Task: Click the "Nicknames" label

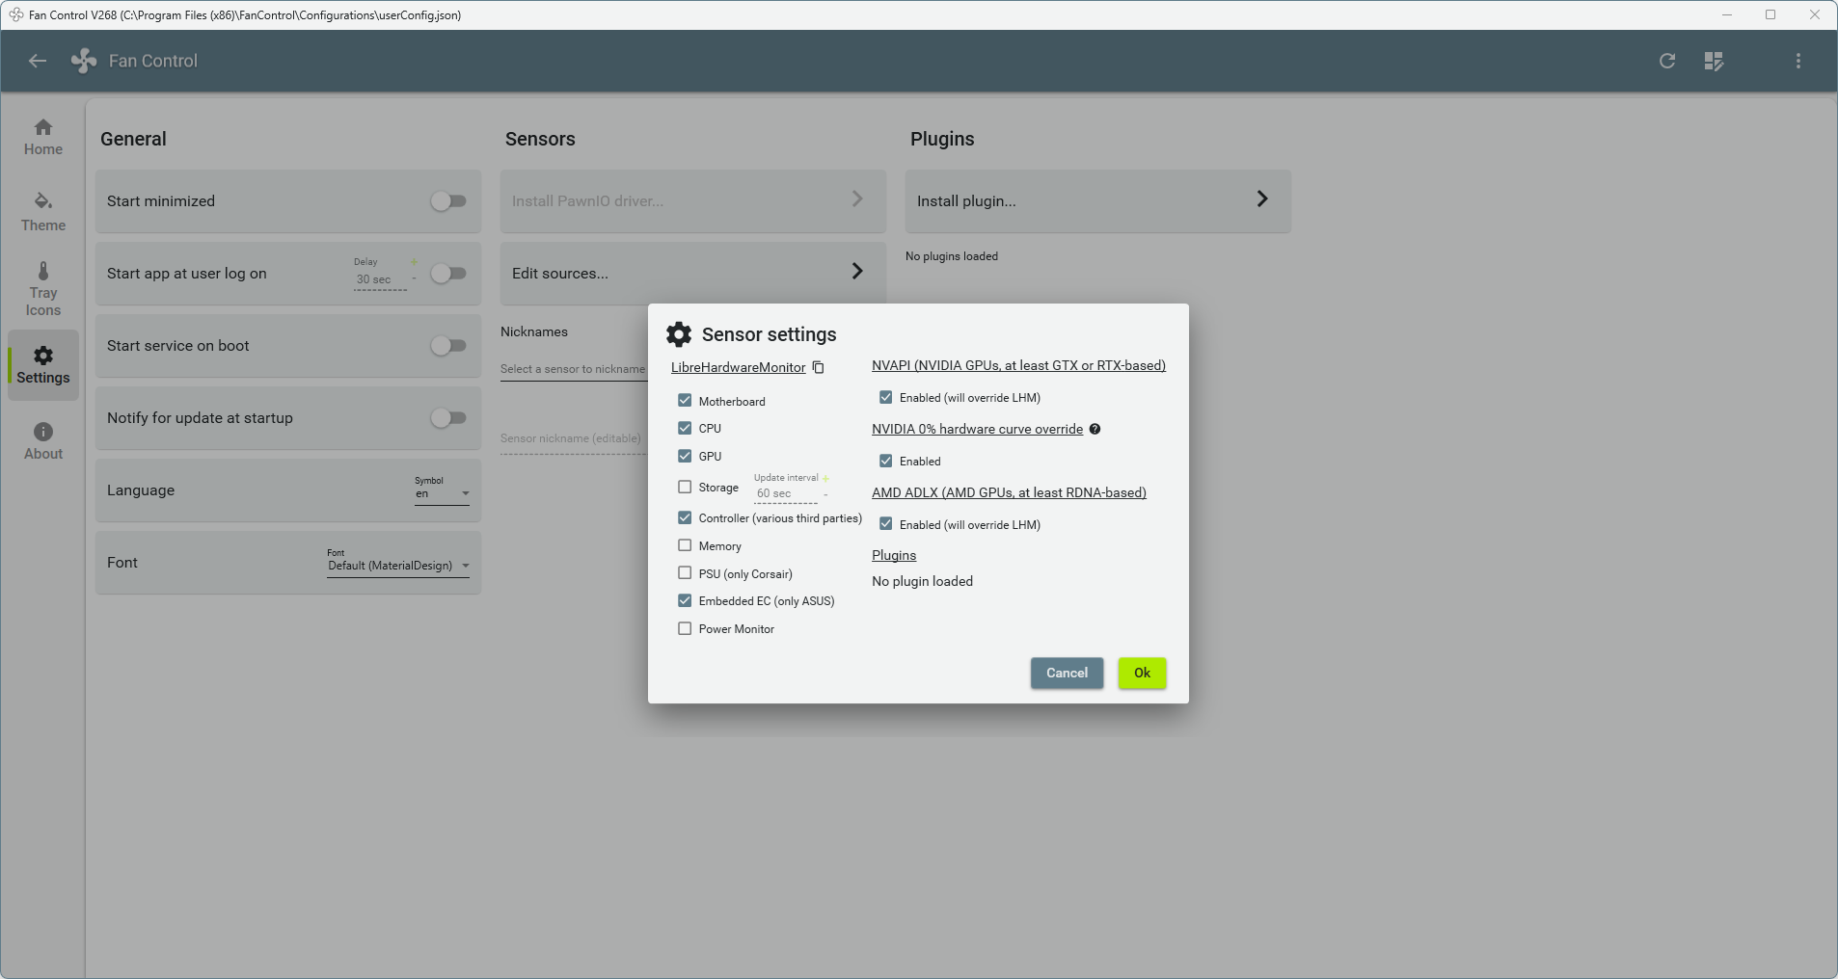Action: click(534, 331)
